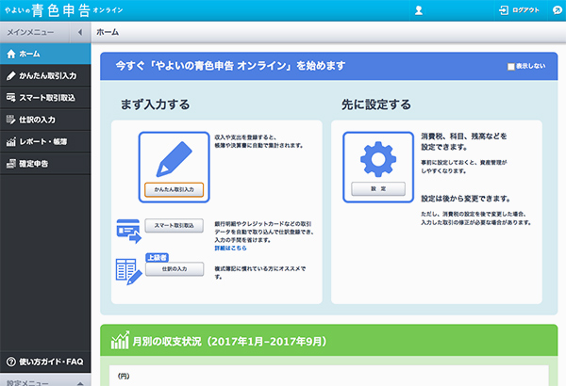
Task: Follow the 詳細はこちら link
Action: point(230,248)
